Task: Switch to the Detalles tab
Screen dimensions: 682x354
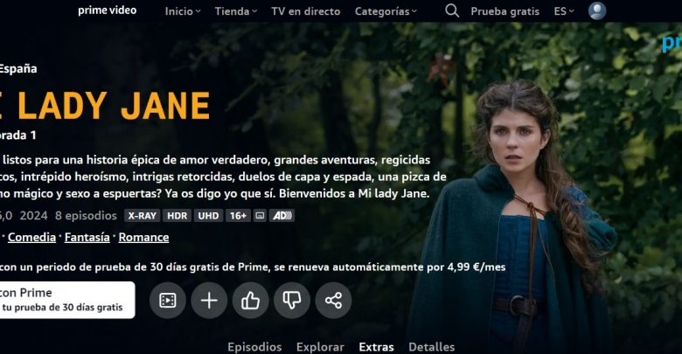Action: tap(431, 347)
